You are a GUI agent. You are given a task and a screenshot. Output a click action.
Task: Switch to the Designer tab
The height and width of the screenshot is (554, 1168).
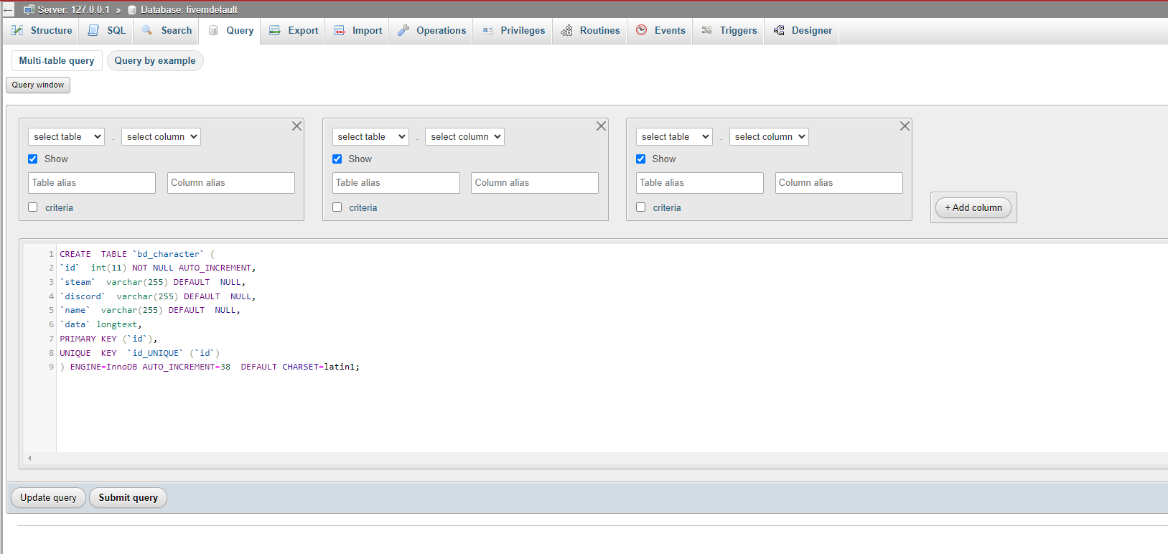coord(803,30)
